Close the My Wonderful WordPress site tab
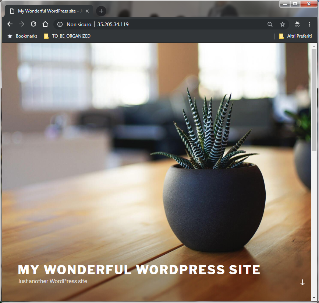This screenshot has height=303, width=319. point(87,11)
